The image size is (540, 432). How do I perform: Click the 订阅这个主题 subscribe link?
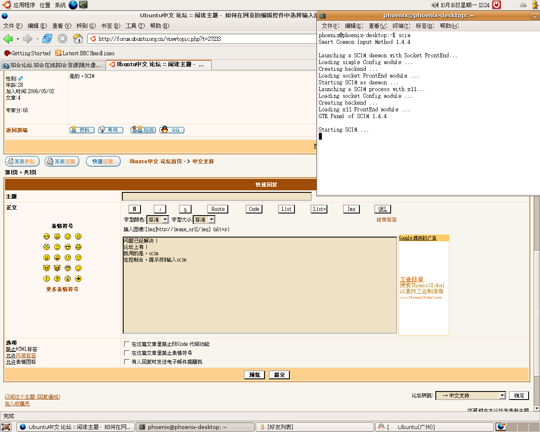(x=32, y=397)
